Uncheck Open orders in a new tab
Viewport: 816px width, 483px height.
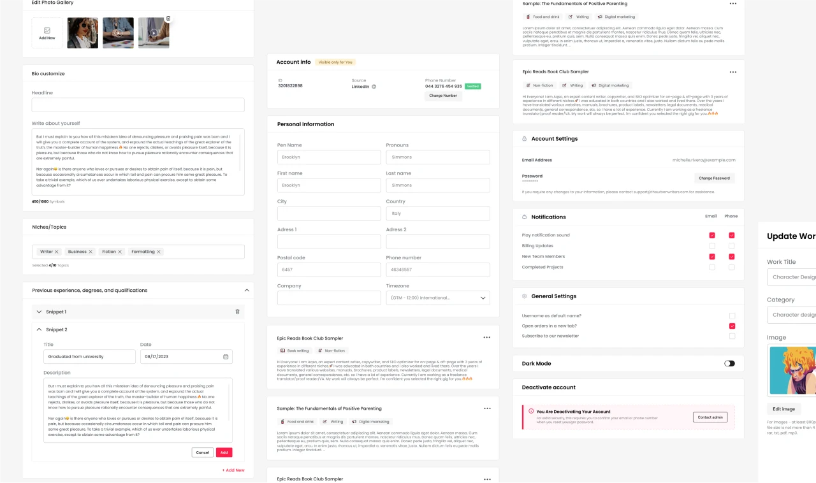pos(732,326)
